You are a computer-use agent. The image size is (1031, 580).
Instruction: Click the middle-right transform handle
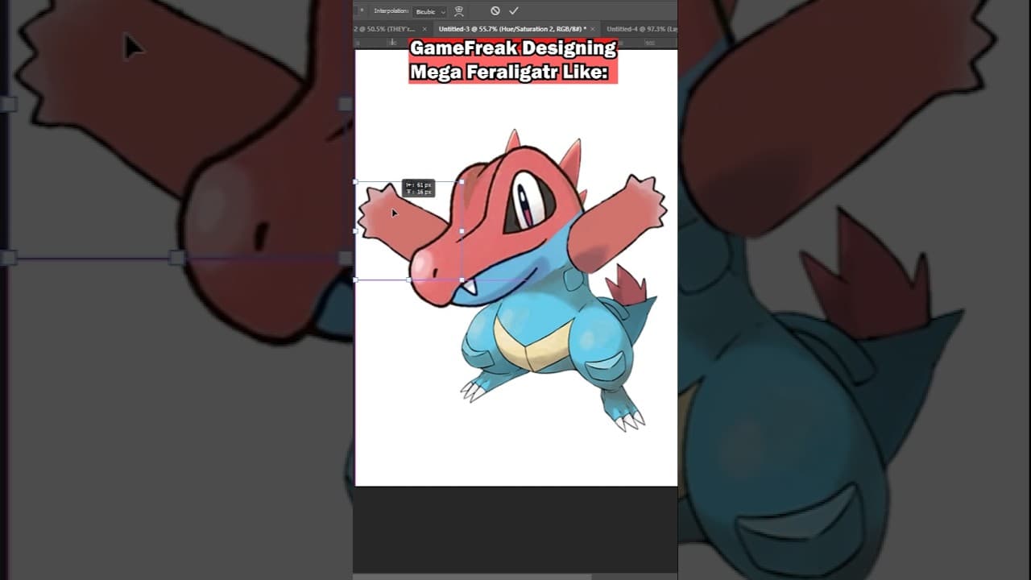(462, 230)
